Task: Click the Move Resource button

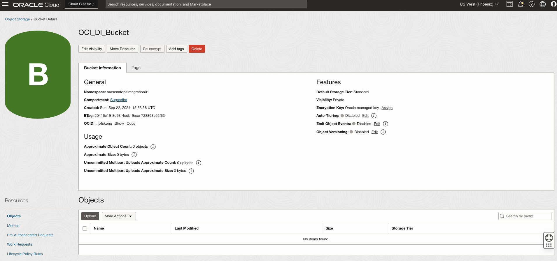Action: coord(122,49)
